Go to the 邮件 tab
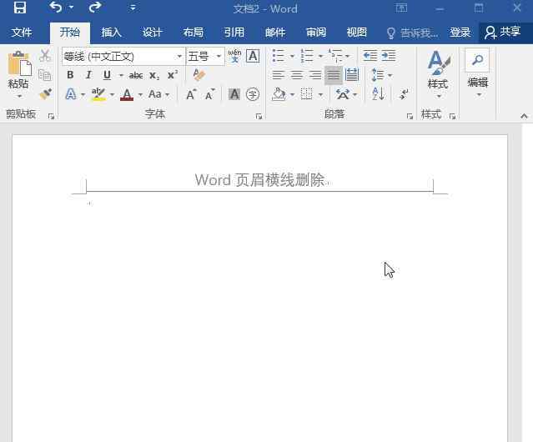 coord(275,33)
